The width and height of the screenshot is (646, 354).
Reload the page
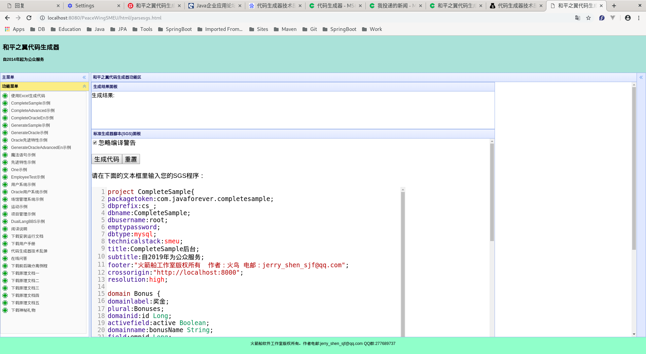coord(29,18)
